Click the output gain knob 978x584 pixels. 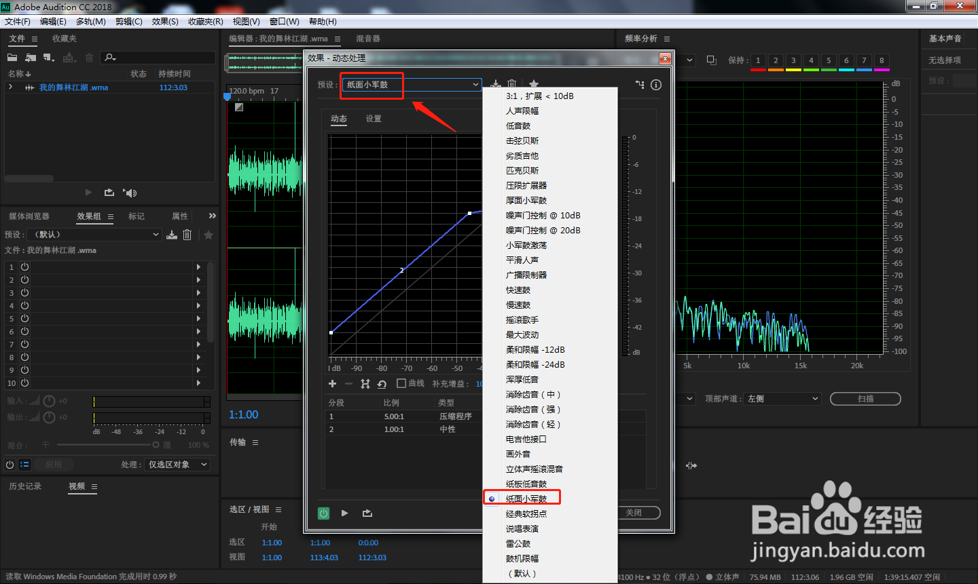49,417
